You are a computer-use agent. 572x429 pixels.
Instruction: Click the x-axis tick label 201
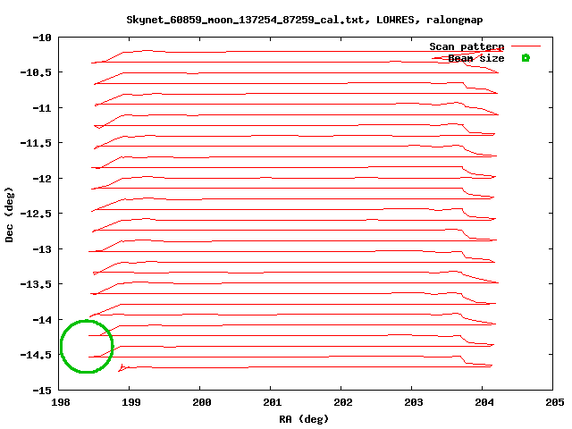(272, 402)
